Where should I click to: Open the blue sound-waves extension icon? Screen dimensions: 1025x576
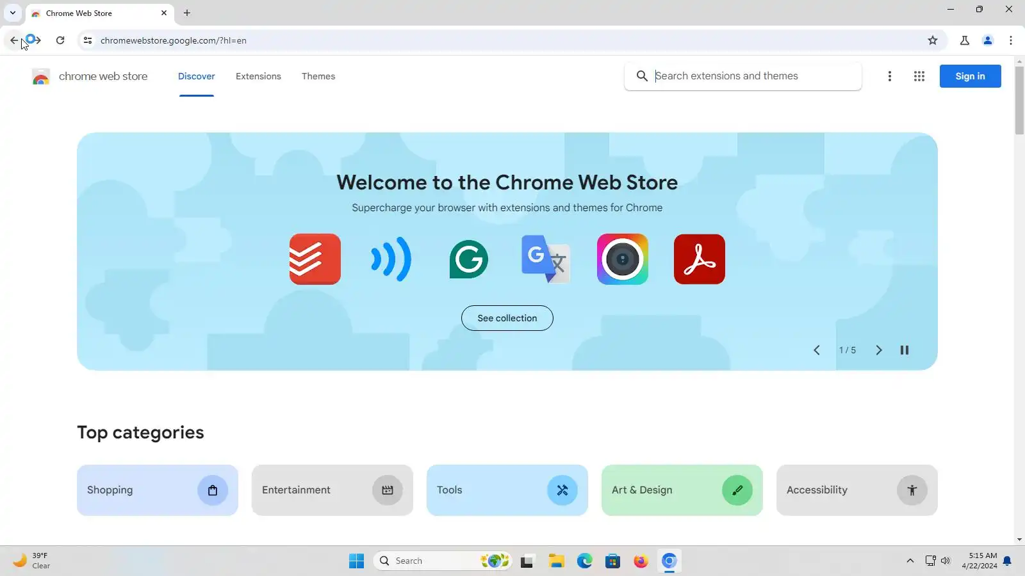point(391,259)
